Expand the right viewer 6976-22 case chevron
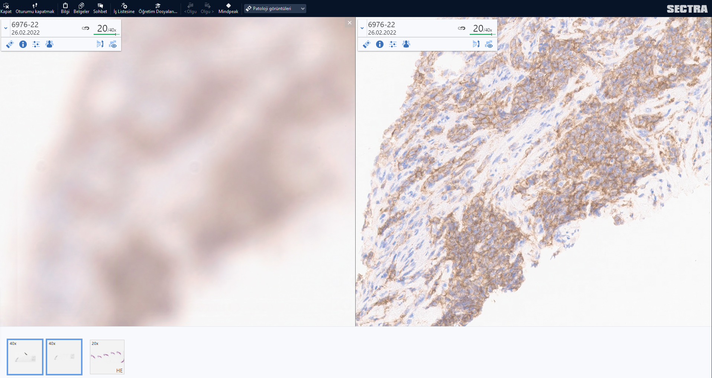The width and height of the screenshot is (712, 378). point(362,28)
